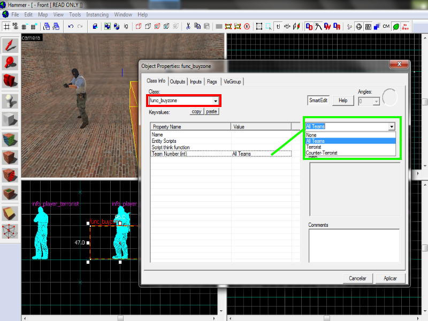Select the Decal tool
Screen dimensions: 428x321
click(x=10, y=175)
